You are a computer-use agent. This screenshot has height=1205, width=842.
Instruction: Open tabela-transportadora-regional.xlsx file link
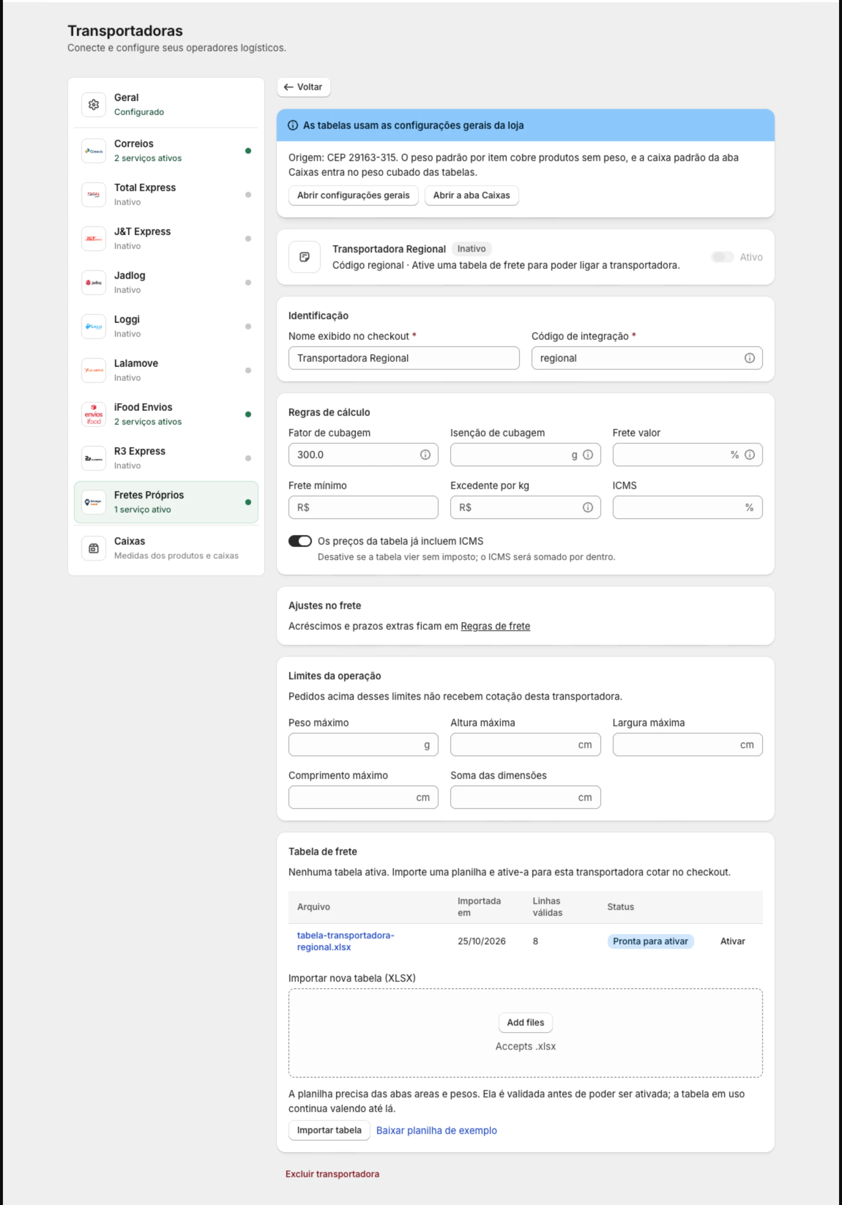(x=346, y=941)
